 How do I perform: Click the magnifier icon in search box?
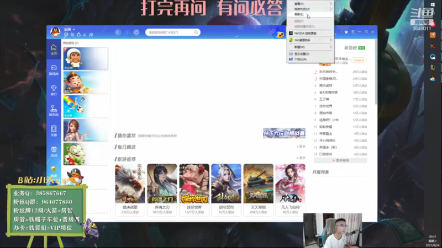[x=196, y=33]
